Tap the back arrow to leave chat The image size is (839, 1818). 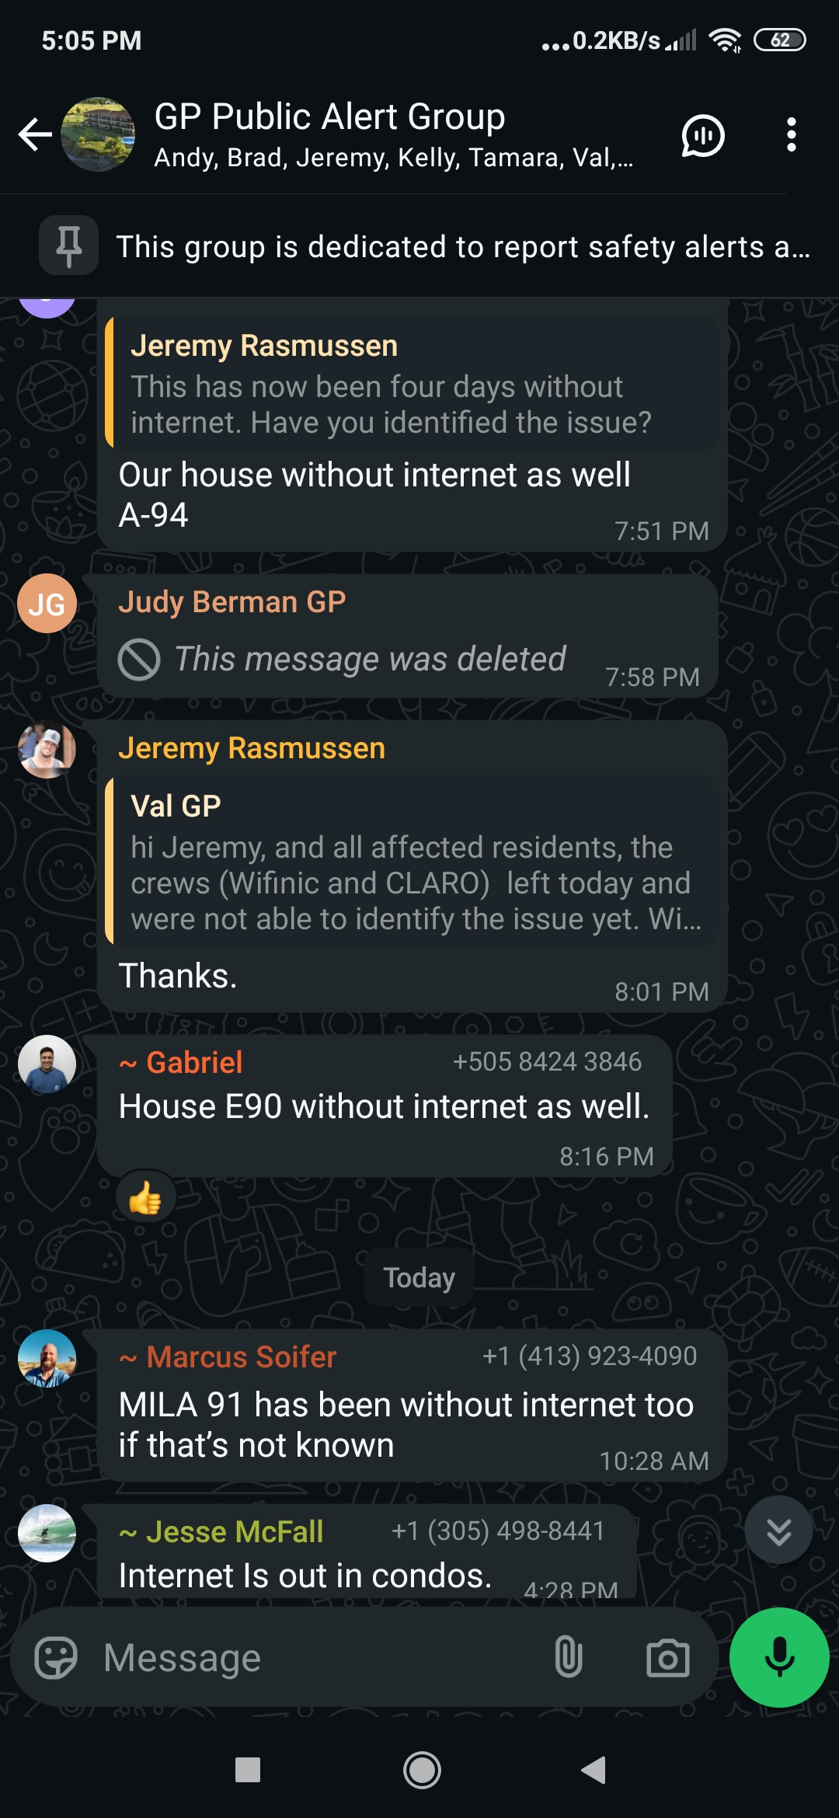35,134
